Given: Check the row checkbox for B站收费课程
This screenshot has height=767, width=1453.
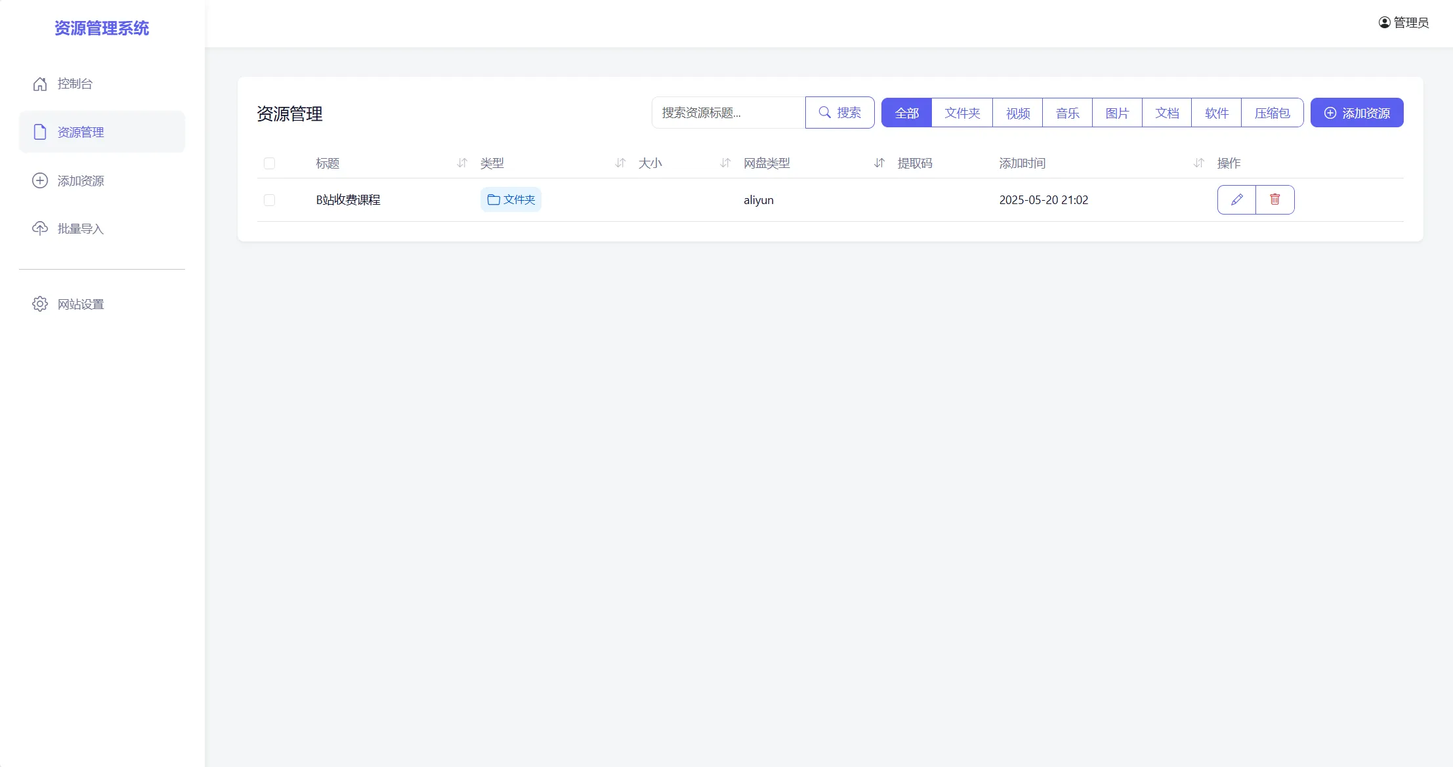Looking at the screenshot, I should click(270, 199).
